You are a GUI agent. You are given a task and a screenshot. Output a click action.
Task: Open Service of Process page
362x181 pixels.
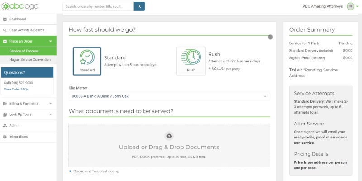tap(24, 51)
